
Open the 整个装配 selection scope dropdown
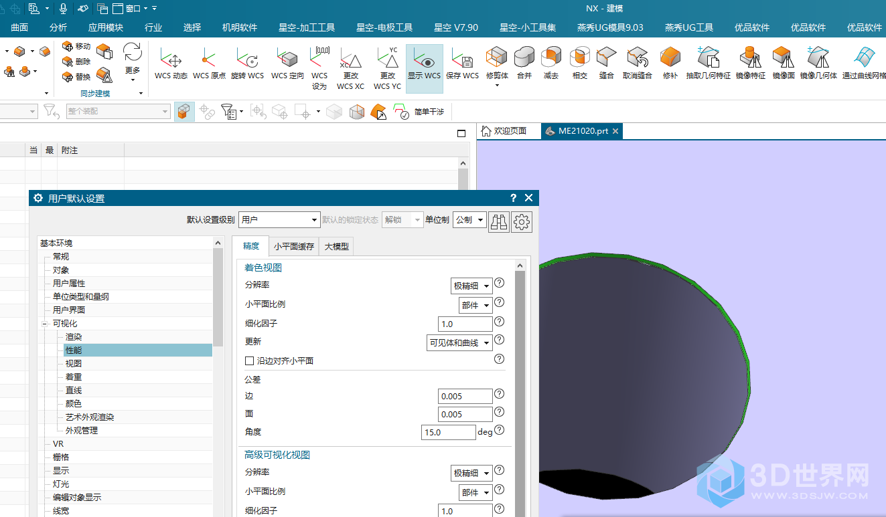click(x=118, y=112)
